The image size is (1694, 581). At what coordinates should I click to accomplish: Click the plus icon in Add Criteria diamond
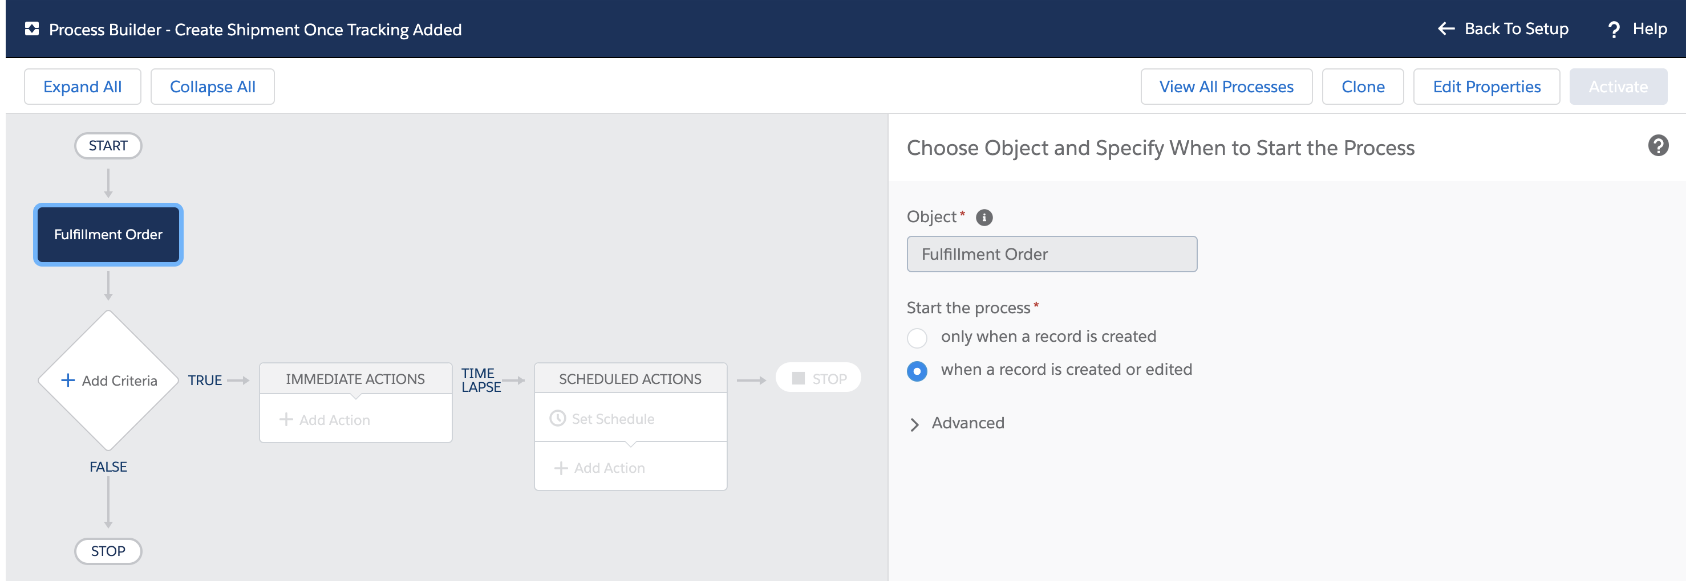pyautogui.click(x=68, y=380)
